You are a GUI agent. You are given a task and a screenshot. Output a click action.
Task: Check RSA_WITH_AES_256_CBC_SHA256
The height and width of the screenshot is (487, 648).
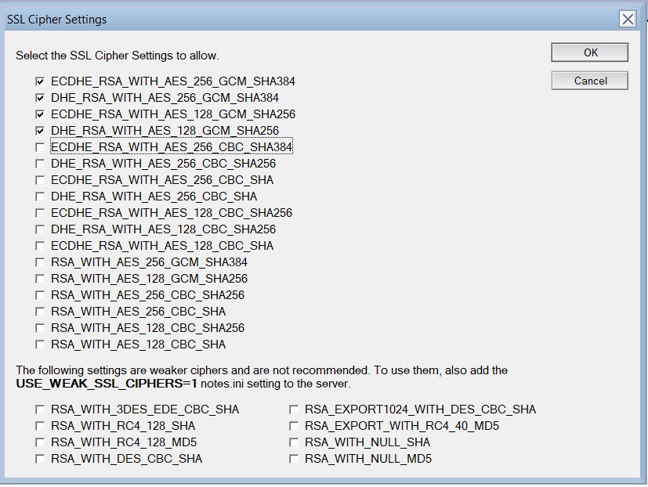[x=40, y=295]
